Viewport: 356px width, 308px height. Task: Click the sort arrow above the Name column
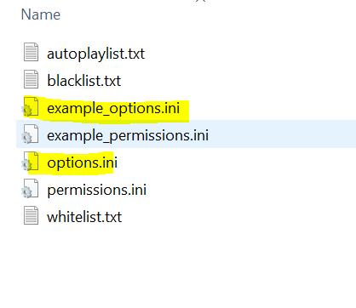point(200,1)
